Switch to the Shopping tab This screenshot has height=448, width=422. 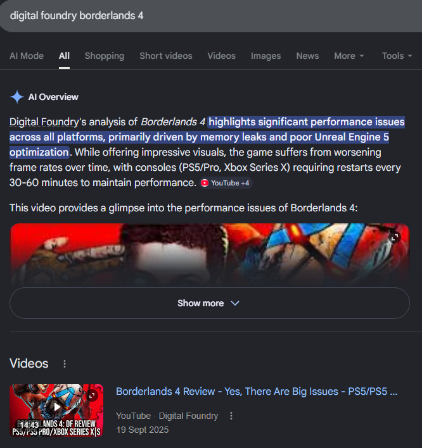pos(105,56)
